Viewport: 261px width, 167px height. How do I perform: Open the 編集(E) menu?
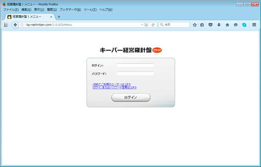coord(26,10)
